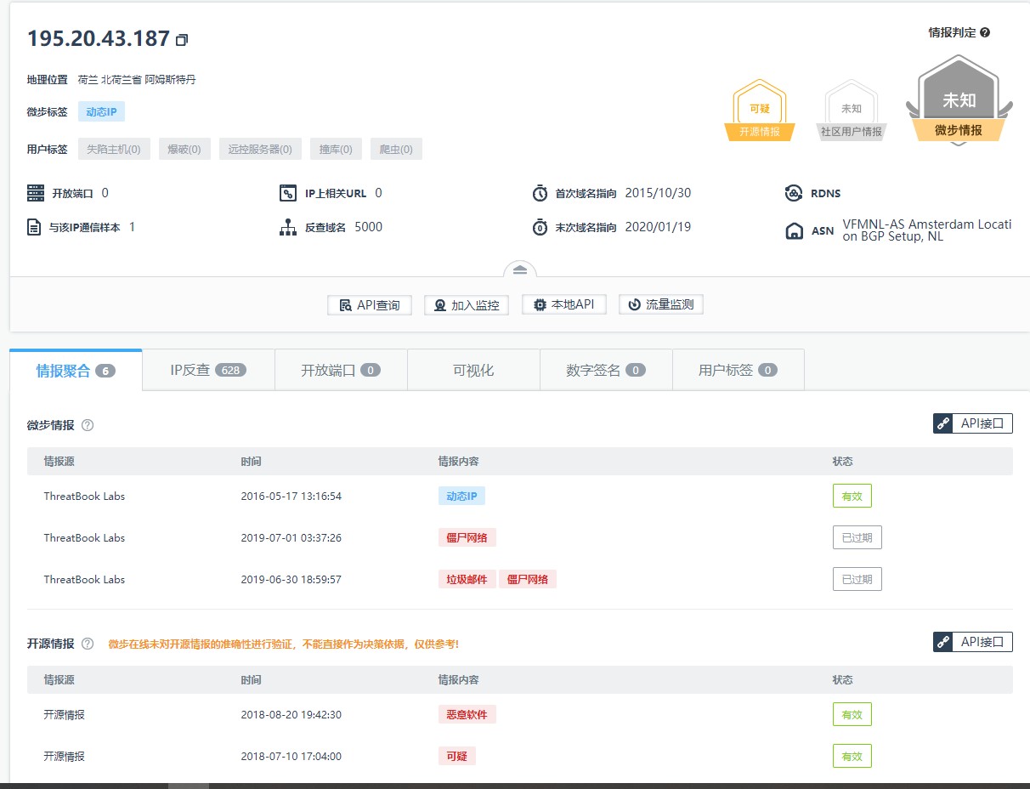Click 有效 status in the 2018-07-10 row
The image size is (1030, 789).
pos(852,756)
